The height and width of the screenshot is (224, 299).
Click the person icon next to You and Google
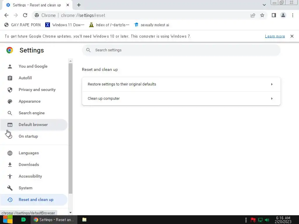[x=10, y=66]
